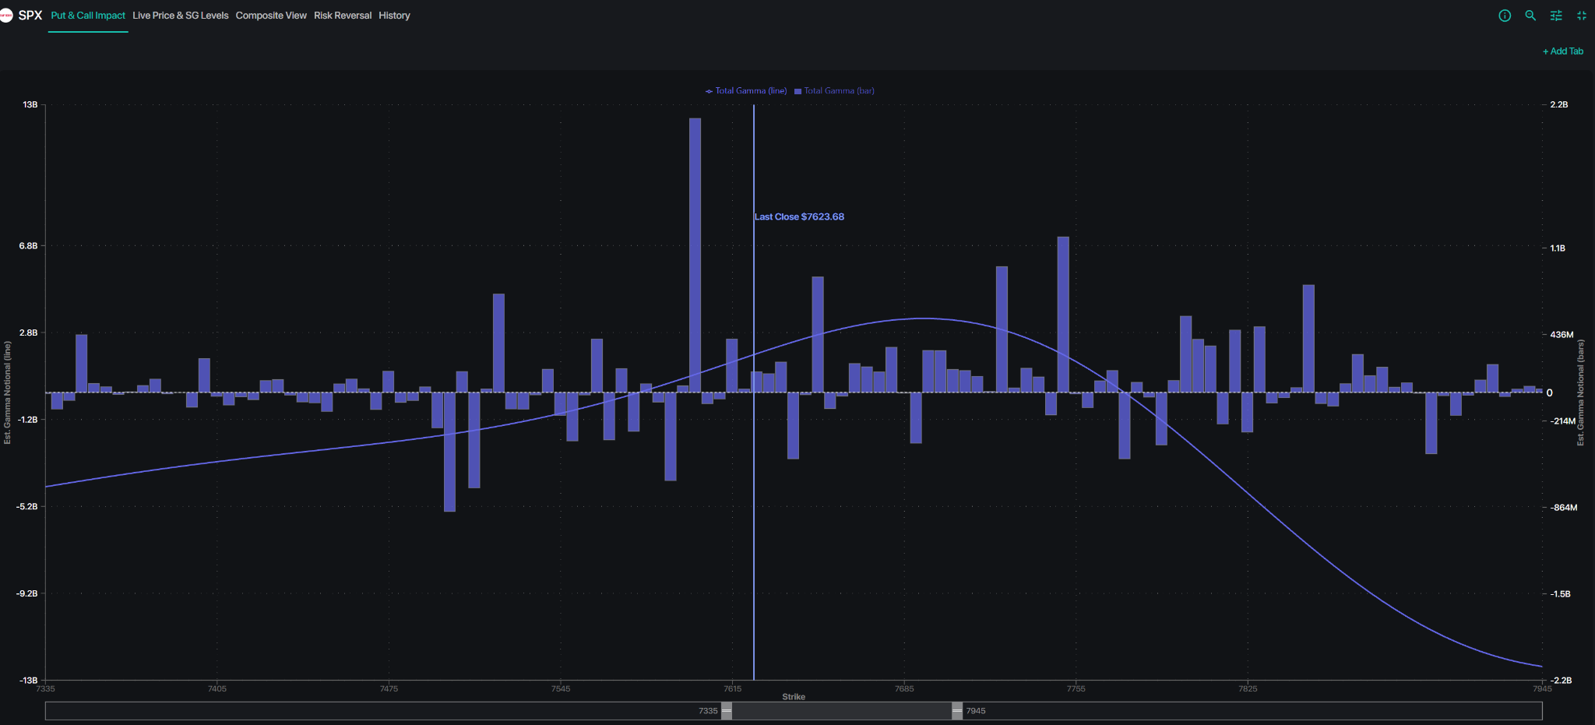Open the History tab
This screenshot has height=725, width=1595.
click(394, 16)
